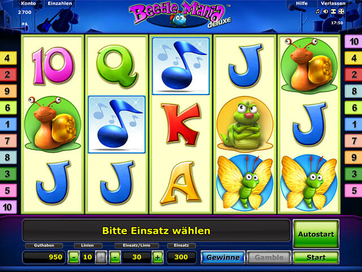Increase Linien with the grey plus button
Viewport: 362px width, 272px height.
[x=101, y=257]
